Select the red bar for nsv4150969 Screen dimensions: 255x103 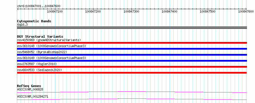pos(132,43)
